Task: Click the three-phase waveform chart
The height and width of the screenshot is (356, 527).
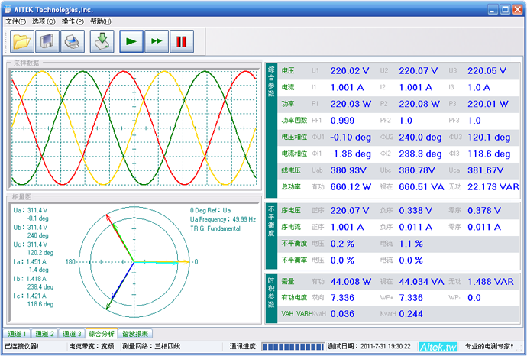Action: click(134, 128)
